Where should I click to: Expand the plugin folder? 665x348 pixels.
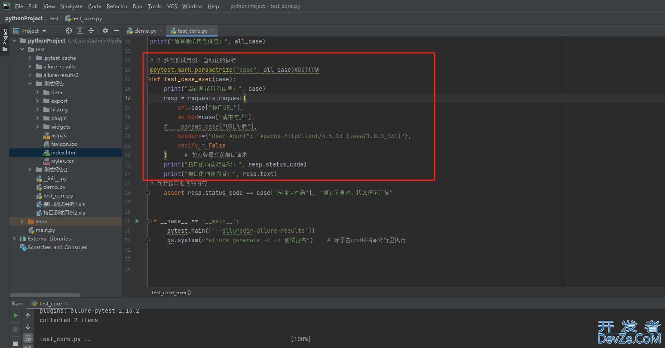[37, 118]
